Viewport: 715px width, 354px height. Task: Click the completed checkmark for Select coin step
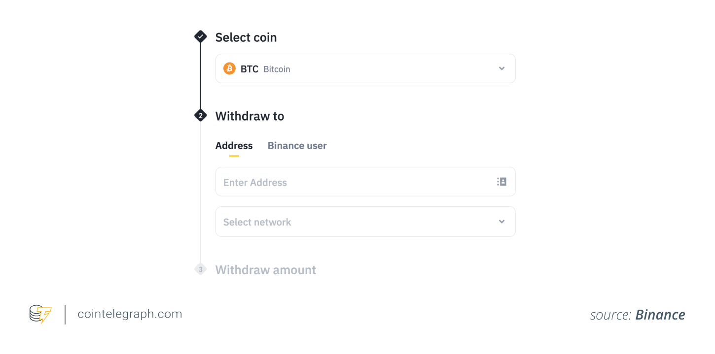200,36
